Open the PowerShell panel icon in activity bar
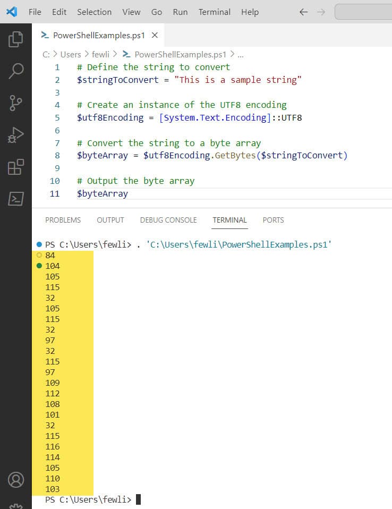This screenshot has width=392, height=509. tap(15, 199)
